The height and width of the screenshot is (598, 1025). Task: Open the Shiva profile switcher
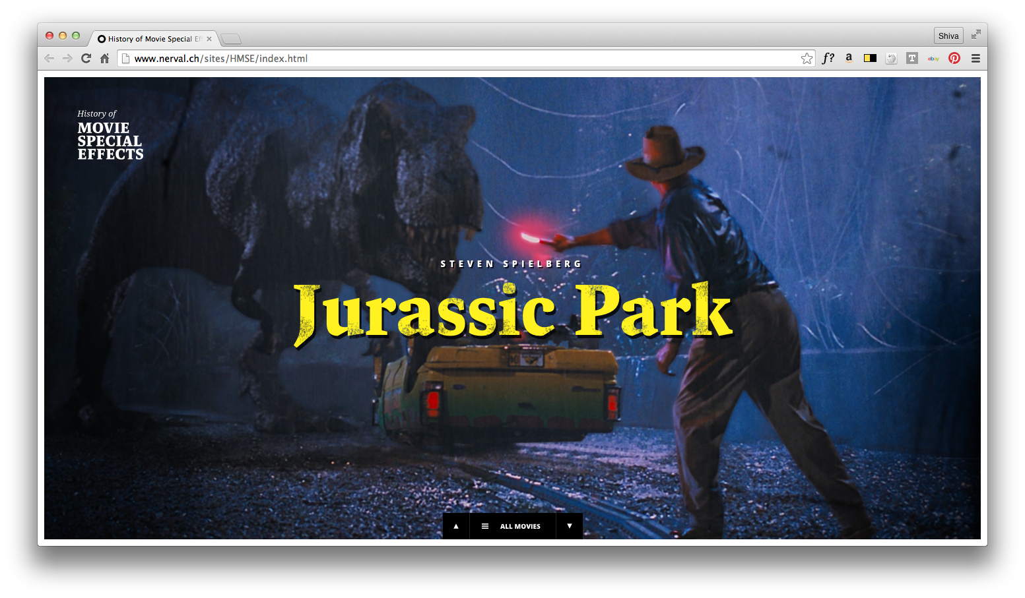pyautogui.click(x=948, y=36)
